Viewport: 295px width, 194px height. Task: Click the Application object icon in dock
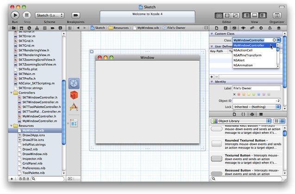(x=74, y=107)
